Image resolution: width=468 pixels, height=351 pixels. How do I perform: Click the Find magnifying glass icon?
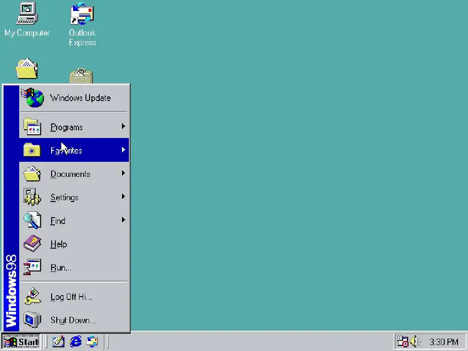point(32,220)
